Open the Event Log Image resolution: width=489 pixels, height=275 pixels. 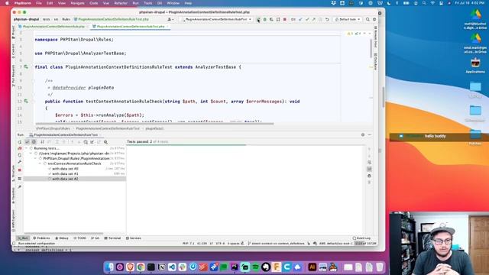pyautogui.click(x=361, y=238)
